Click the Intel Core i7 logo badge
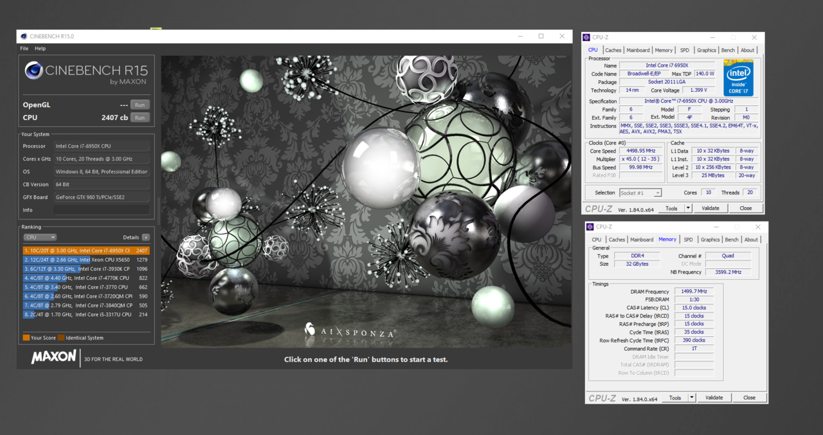The image size is (823, 435). [x=738, y=78]
